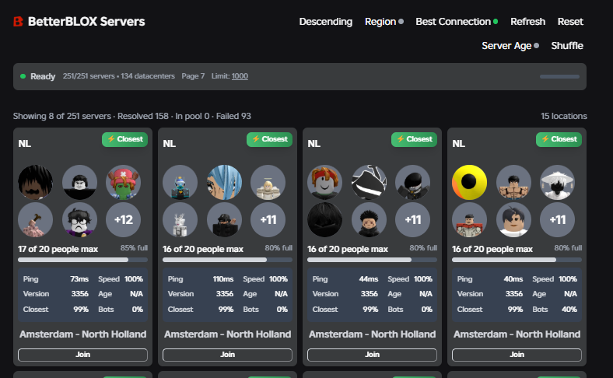
Task: Toggle the Server Age filter
Action: [510, 46]
